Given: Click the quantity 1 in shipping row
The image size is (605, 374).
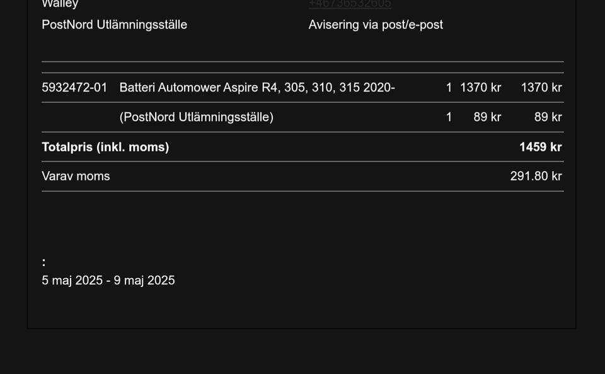Looking at the screenshot, I should (x=449, y=117).
